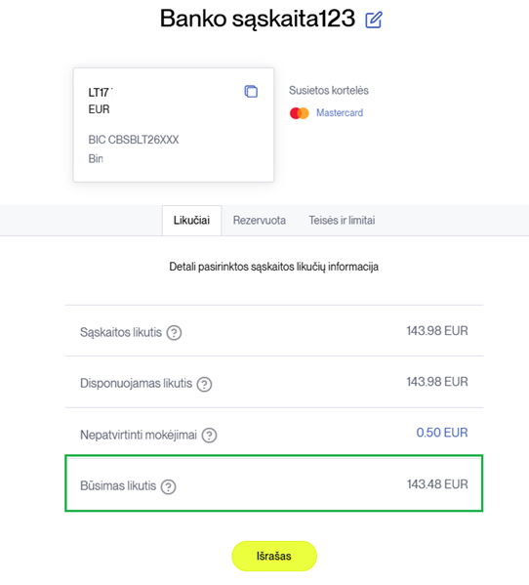Click the Būsimas likutis amount 143.48 EUR
529x585 pixels.
point(437,484)
